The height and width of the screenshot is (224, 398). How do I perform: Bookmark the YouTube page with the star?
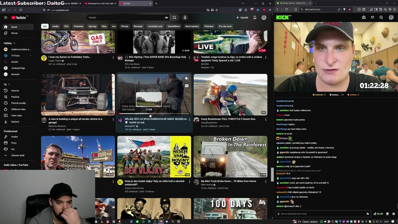click(217, 10)
